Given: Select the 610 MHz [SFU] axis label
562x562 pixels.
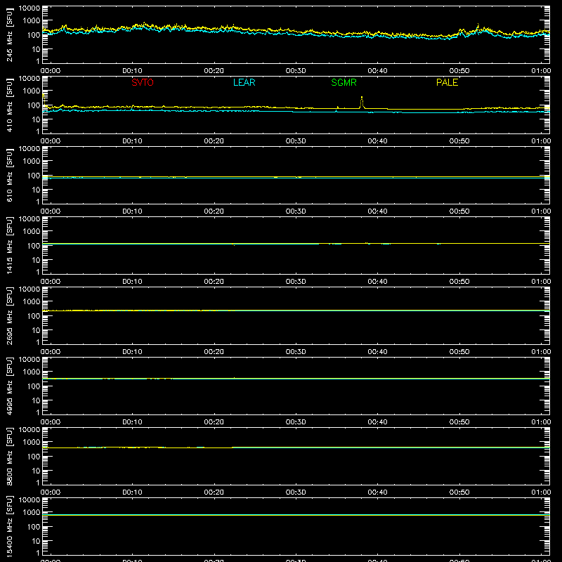Looking at the screenshot, I should pyautogui.click(x=9, y=175).
